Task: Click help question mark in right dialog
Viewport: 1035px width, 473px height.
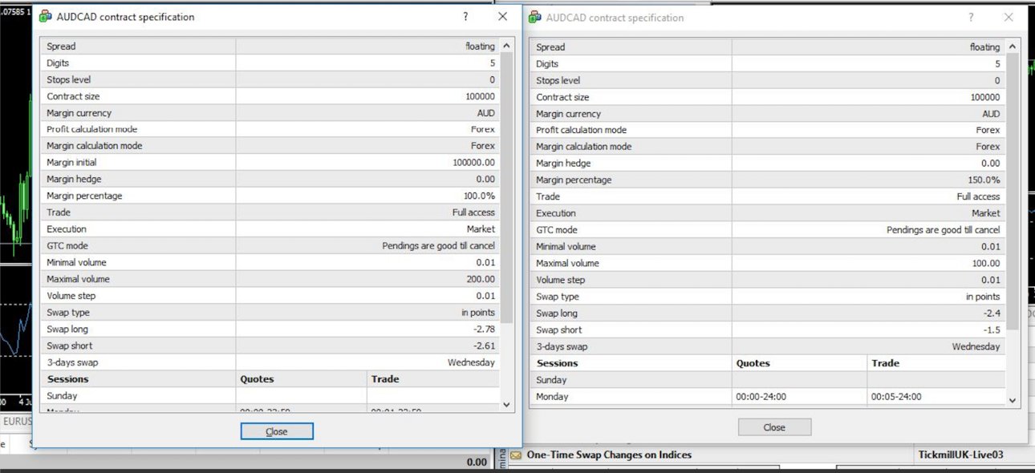Action: point(971,18)
